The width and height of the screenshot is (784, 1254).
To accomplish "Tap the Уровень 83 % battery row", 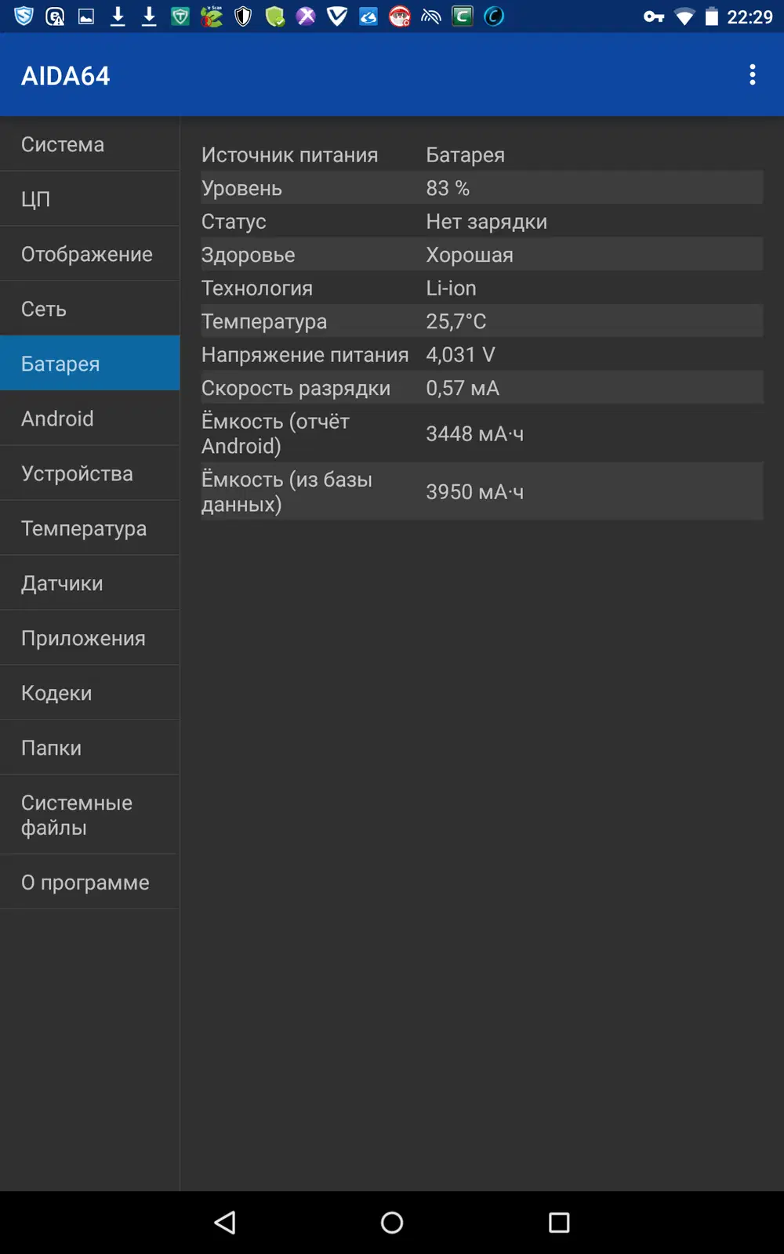I will point(481,188).
